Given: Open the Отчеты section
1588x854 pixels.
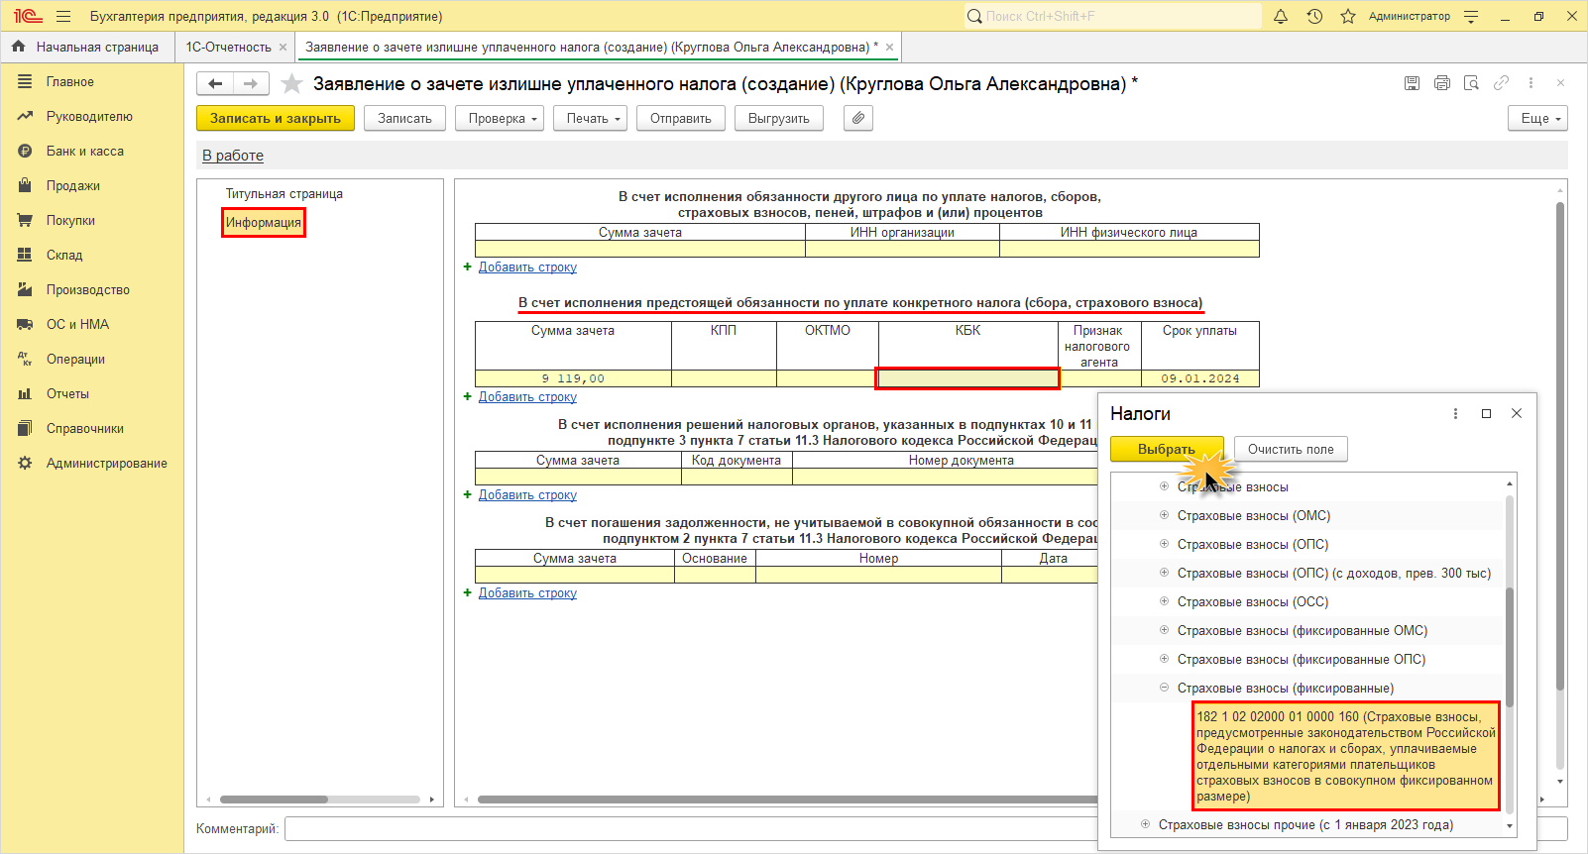Looking at the screenshot, I should tap(67, 394).
